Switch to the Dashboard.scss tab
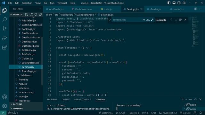The width and height of the screenshot is (205, 115). coord(84,9)
